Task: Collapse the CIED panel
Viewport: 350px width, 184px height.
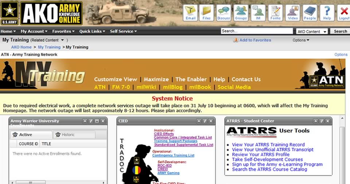Action: (199, 121)
